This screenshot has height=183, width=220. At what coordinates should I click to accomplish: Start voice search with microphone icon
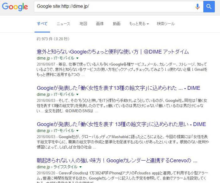(197, 7)
